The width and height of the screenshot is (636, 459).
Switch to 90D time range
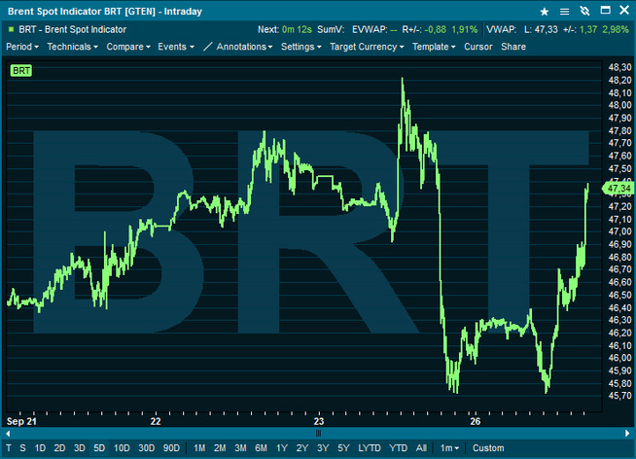coord(171,448)
